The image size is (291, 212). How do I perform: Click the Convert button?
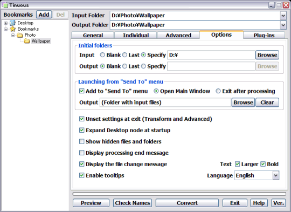tap(187, 203)
